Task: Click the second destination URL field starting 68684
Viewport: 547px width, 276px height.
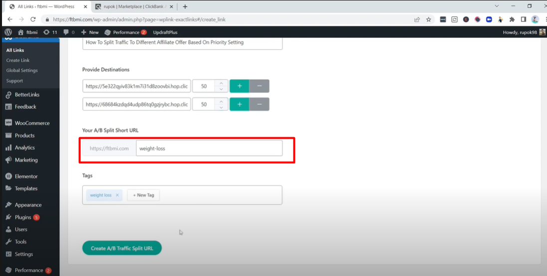Action: pos(137,104)
